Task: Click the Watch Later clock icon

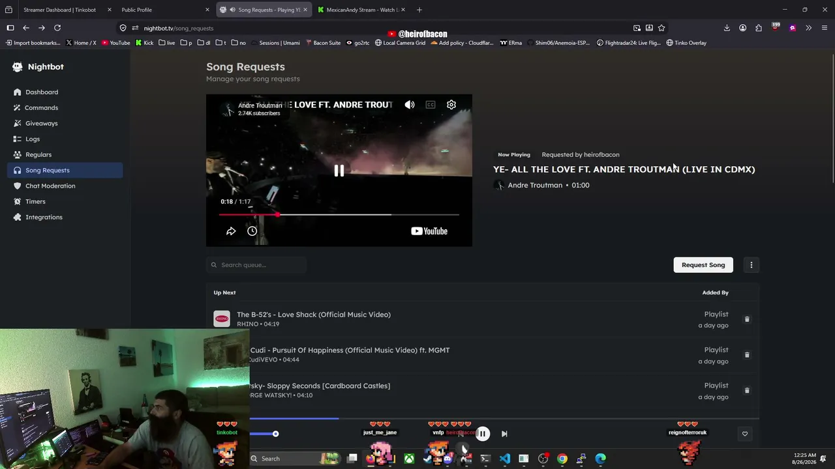Action: pos(252,231)
